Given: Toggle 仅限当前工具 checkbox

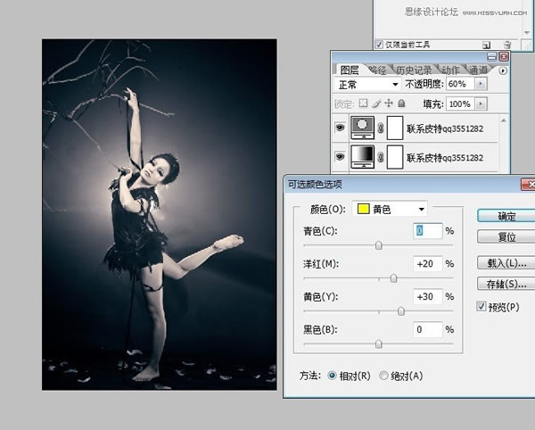Looking at the screenshot, I should pyautogui.click(x=379, y=45).
